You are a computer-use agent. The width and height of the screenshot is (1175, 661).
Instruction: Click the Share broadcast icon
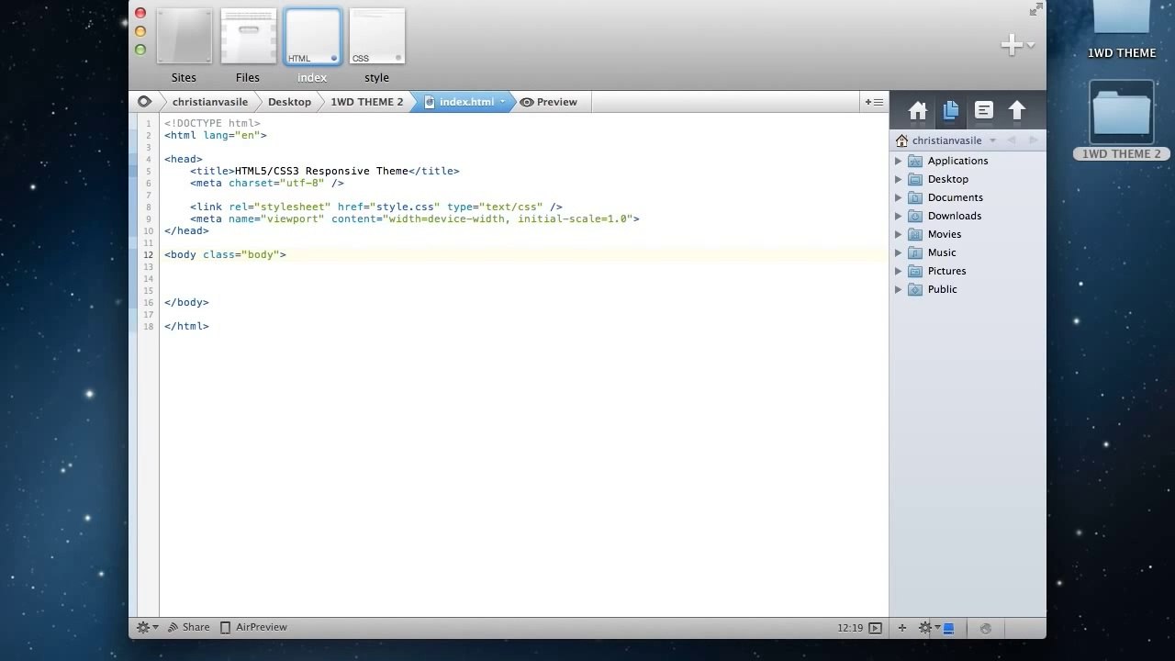[x=173, y=627]
